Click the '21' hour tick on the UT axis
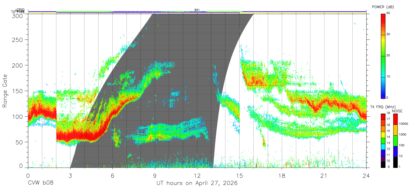This screenshot has height=190, width=412. (324, 175)
